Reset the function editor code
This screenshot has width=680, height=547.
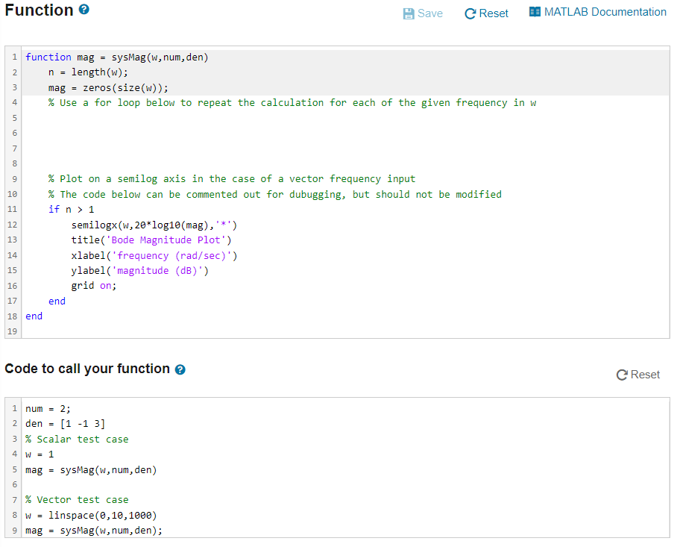click(x=494, y=13)
